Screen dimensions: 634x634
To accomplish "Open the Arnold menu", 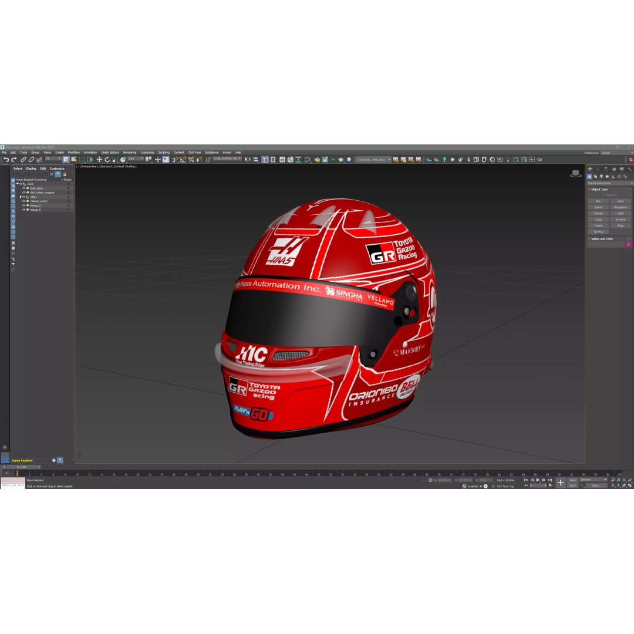I will coord(227,153).
